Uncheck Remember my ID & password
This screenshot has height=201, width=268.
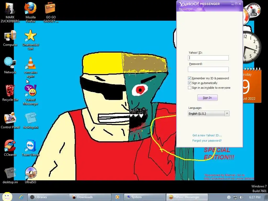tap(189, 78)
